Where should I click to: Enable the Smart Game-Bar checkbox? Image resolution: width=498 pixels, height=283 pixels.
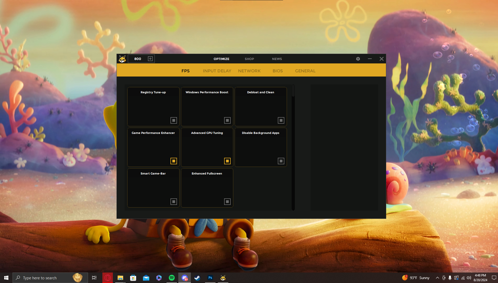point(174,202)
